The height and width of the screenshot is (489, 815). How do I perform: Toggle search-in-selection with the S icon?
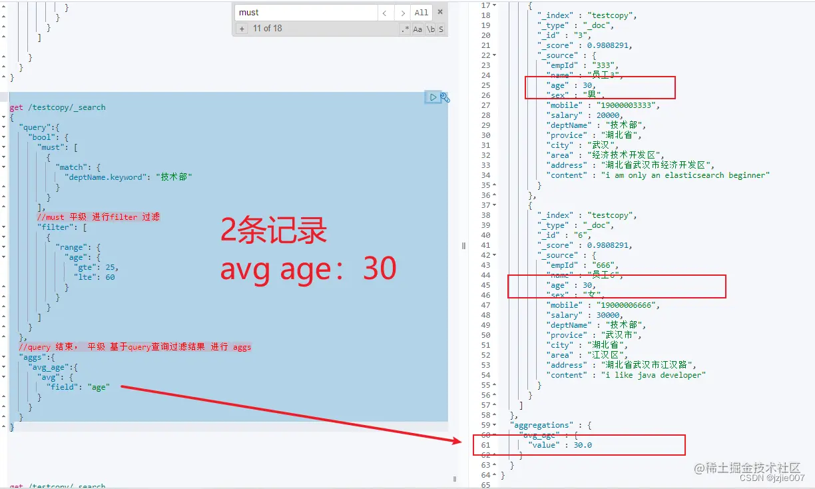click(441, 29)
